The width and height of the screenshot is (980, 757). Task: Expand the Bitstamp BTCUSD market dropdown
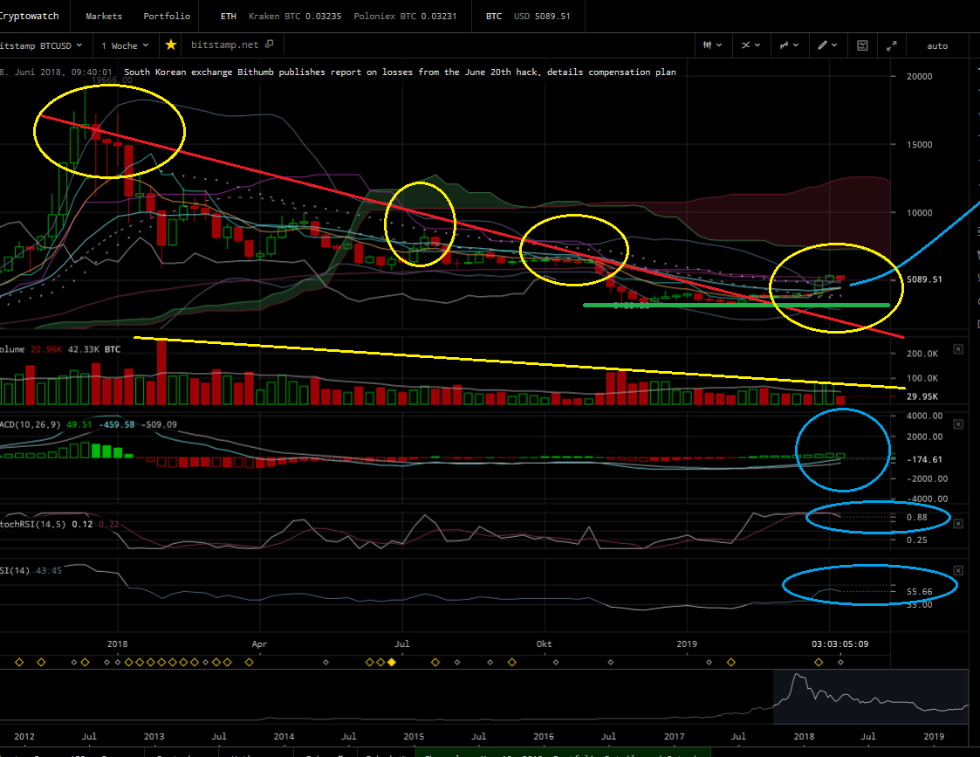point(41,45)
